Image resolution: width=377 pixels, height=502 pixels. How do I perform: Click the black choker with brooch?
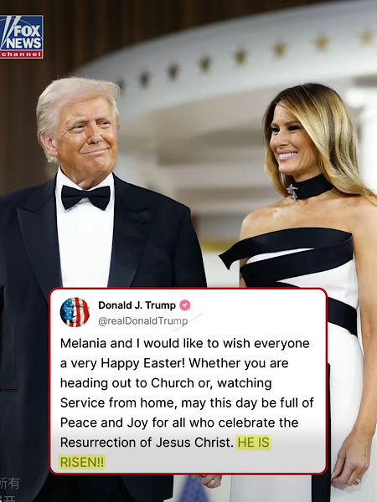pyautogui.click(x=310, y=188)
